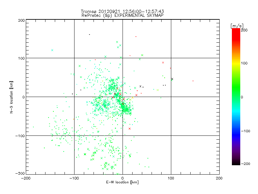Click the colorbar tick label '-200'
Image resolution: width=258 pixels, height=194 pixels.
coord(245,164)
